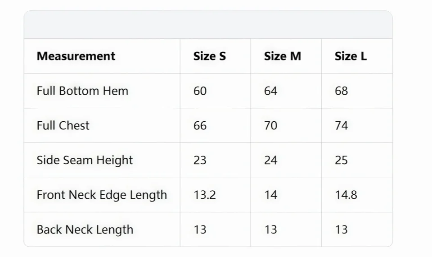The height and width of the screenshot is (257, 432).
Task: Select Full Chest Size M value 70
Action: tap(270, 126)
